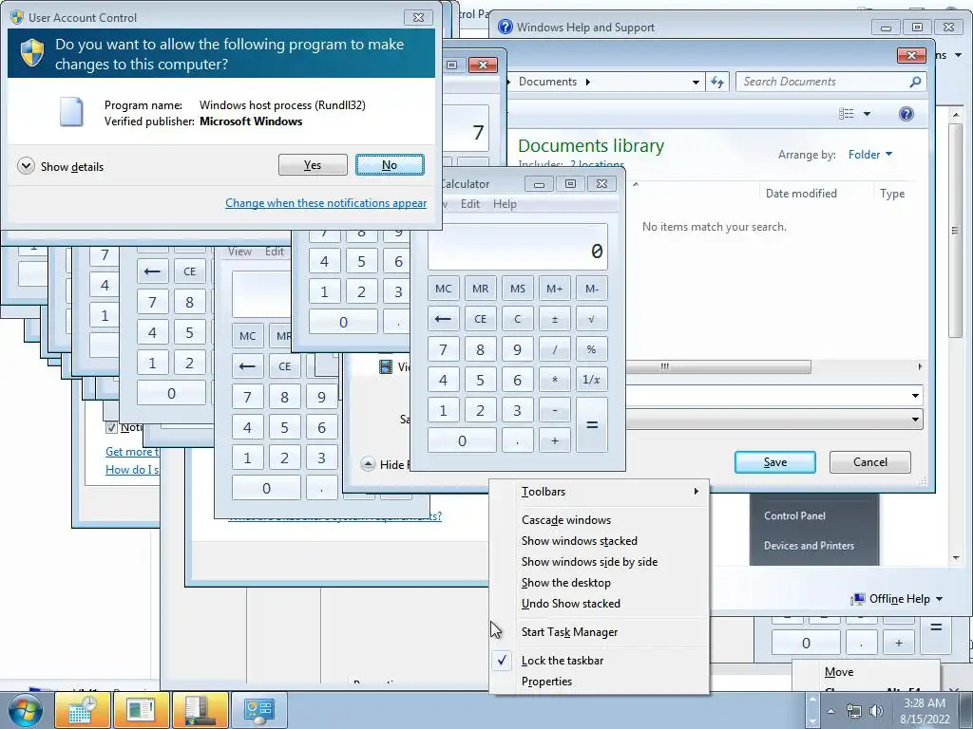Choose Show the desktop
Screen dimensions: 973x729
tap(600, 583)
